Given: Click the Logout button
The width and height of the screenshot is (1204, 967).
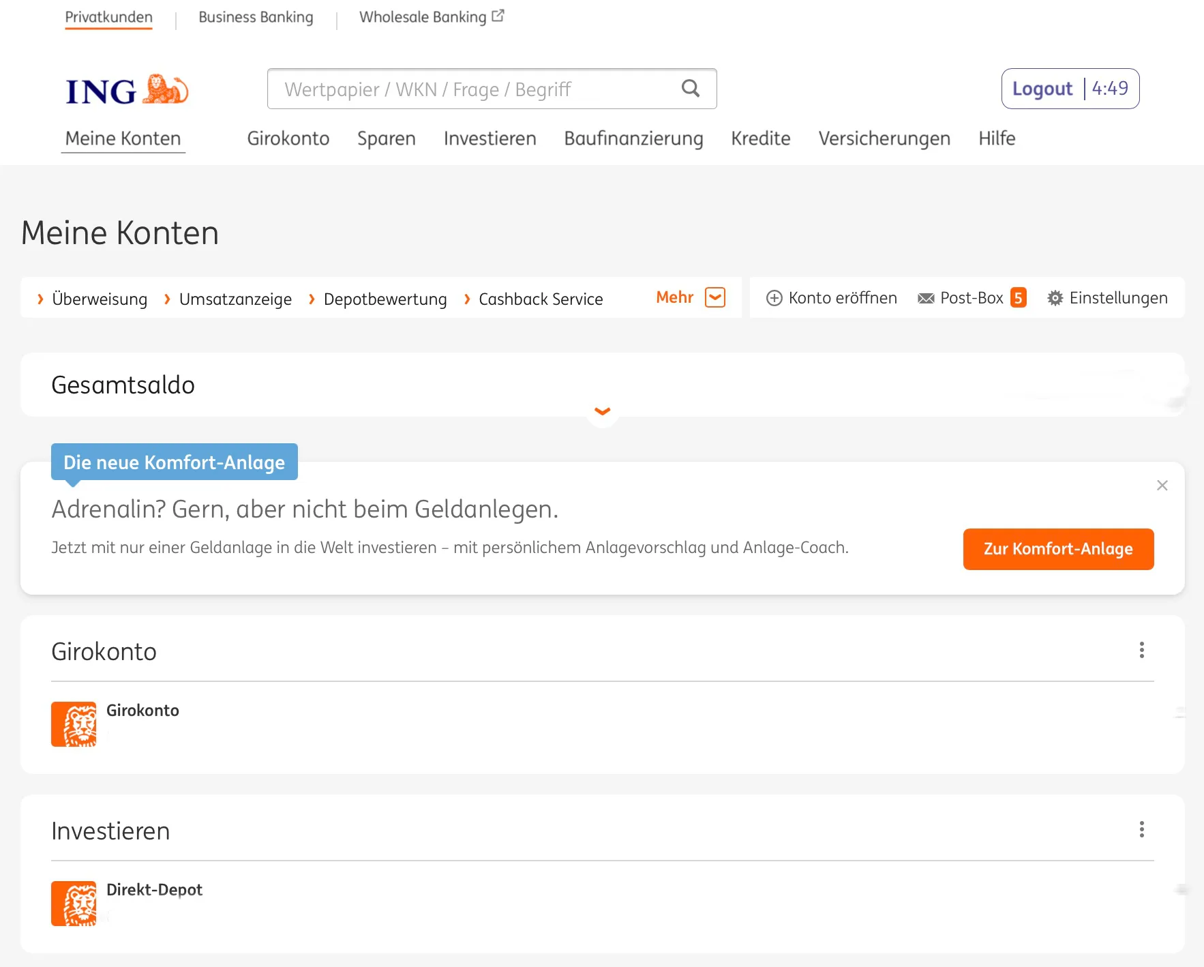Looking at the screenshot, I should pos(1042,89).
